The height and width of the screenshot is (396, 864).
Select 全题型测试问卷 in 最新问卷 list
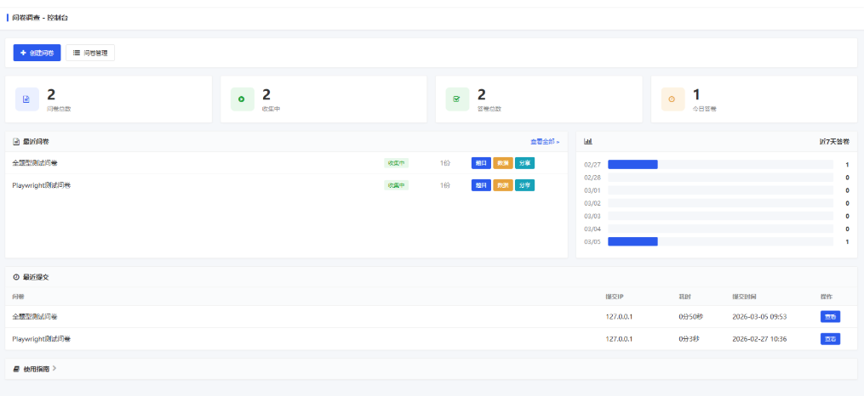41,163
